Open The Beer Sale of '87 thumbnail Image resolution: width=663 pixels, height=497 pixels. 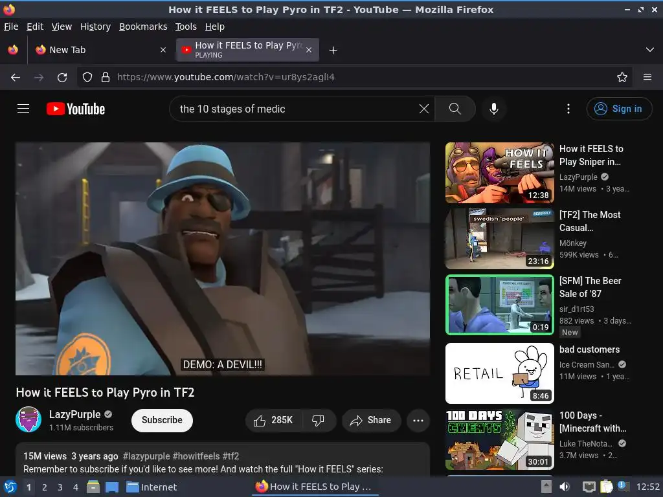point(499,305)
